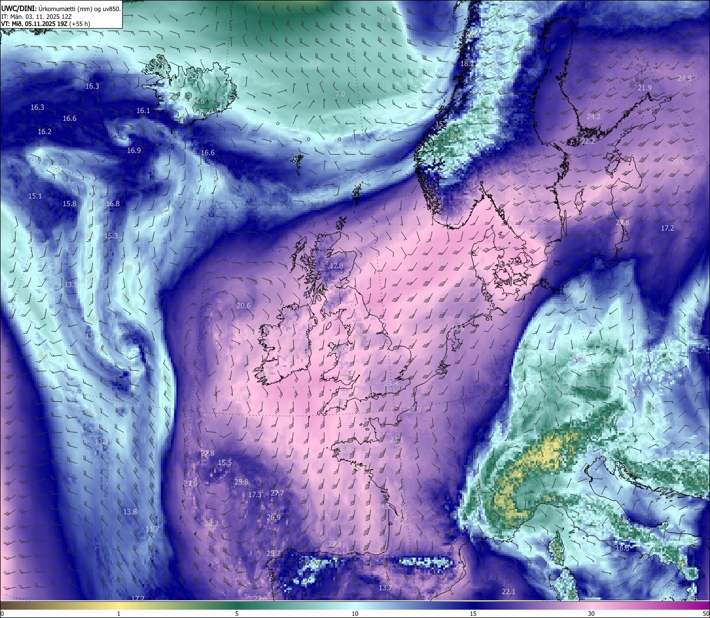Click the 1 label on the colour scale
This screenshot has width=710, height=618.
119,614
